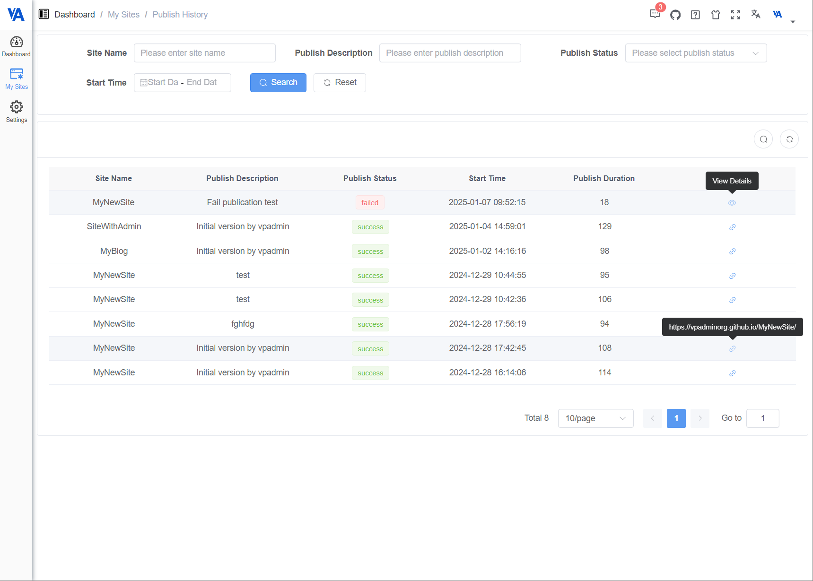Open the notifications message icon
Image resolution: width=813 pixels, height=581 pixels.
tap(655, 15)
